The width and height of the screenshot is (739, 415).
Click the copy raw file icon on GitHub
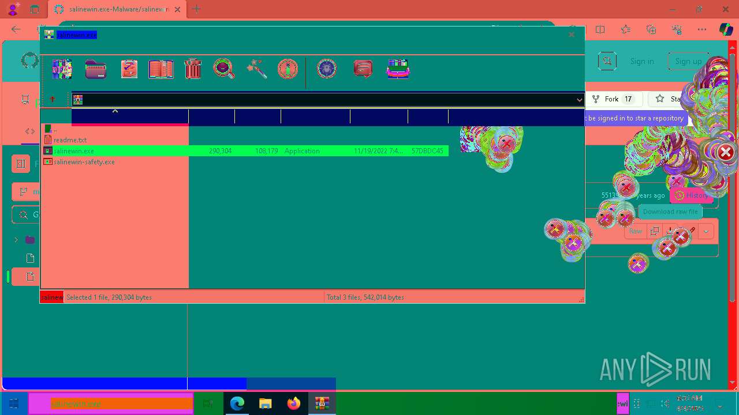tap(654, 231)
